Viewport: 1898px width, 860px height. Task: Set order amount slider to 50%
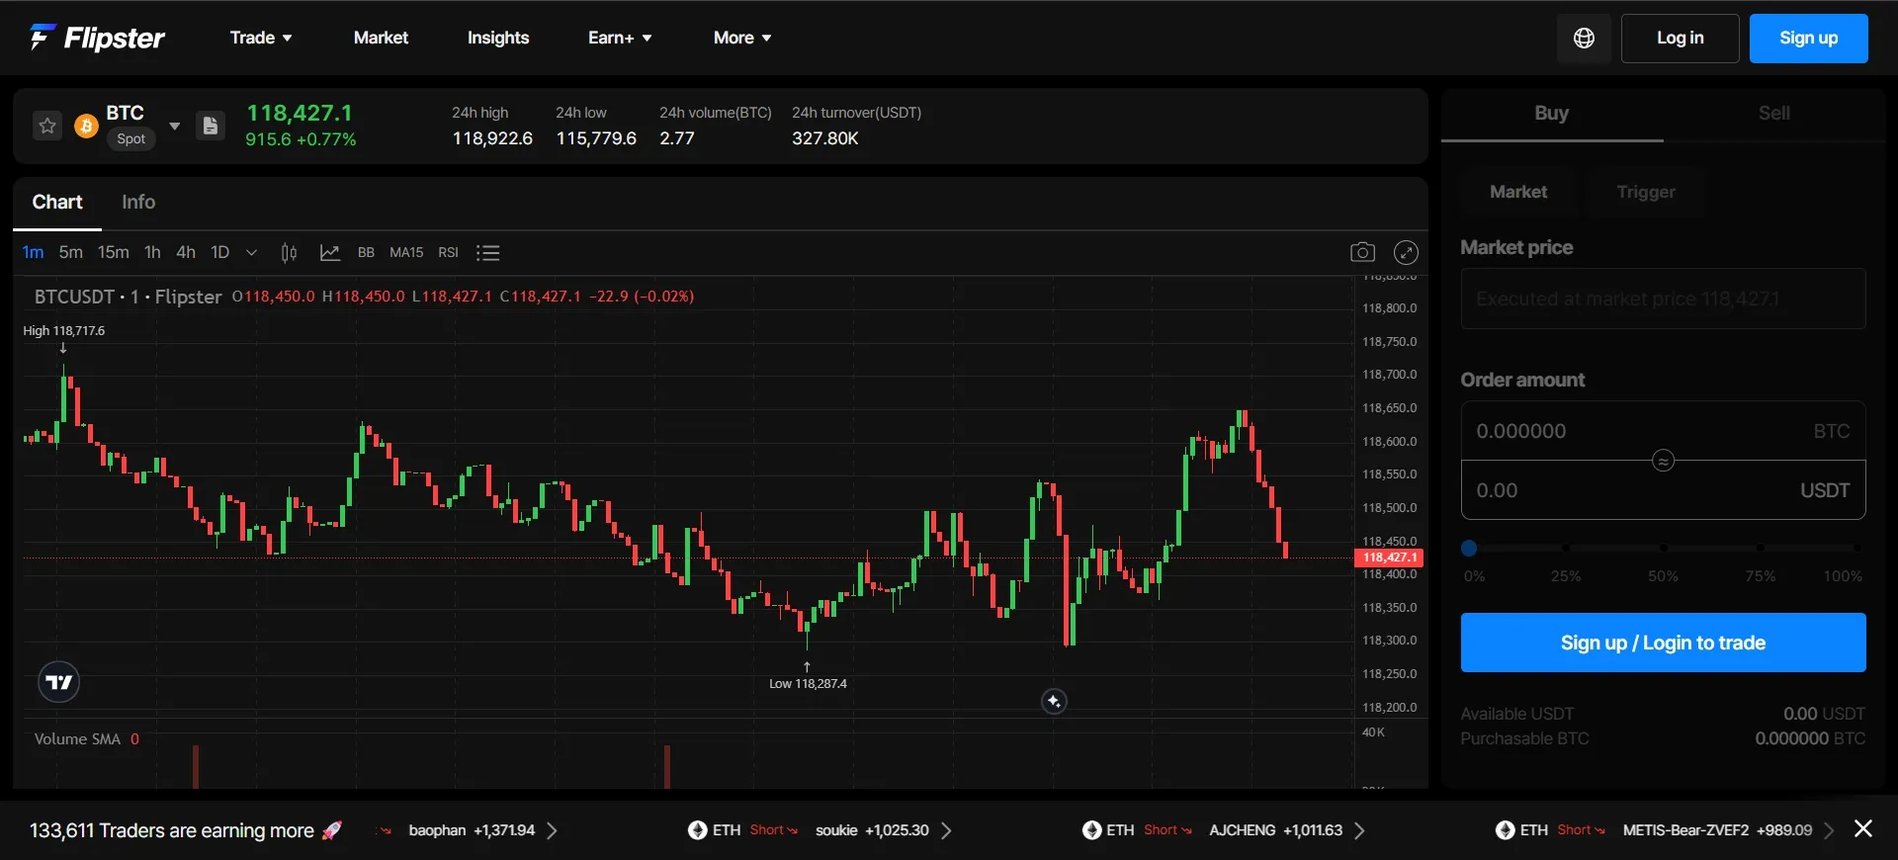click(1663, 548)
